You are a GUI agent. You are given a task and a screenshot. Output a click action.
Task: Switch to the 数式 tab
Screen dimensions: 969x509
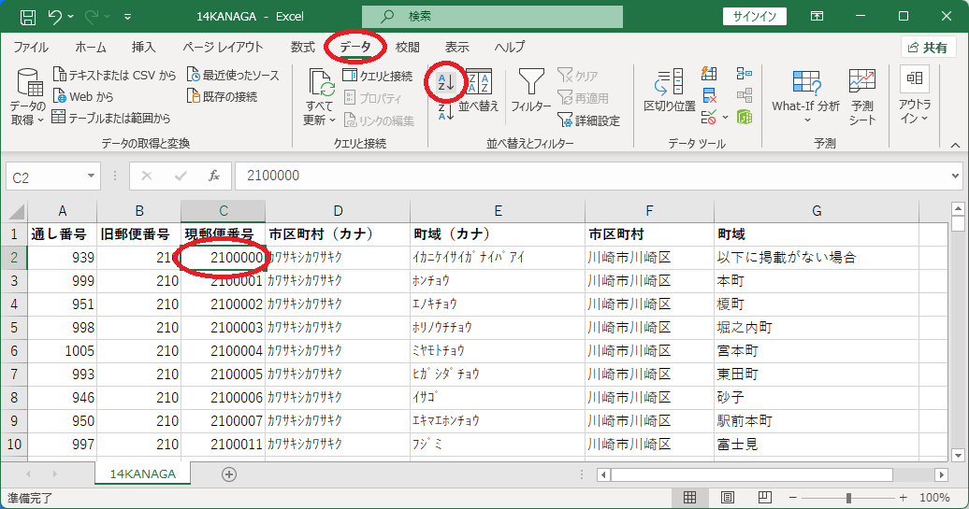pyautogui.click(x=303, y=48)
